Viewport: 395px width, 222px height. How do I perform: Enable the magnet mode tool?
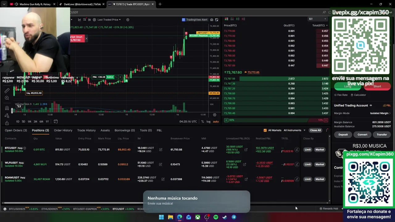coord(7,108)
